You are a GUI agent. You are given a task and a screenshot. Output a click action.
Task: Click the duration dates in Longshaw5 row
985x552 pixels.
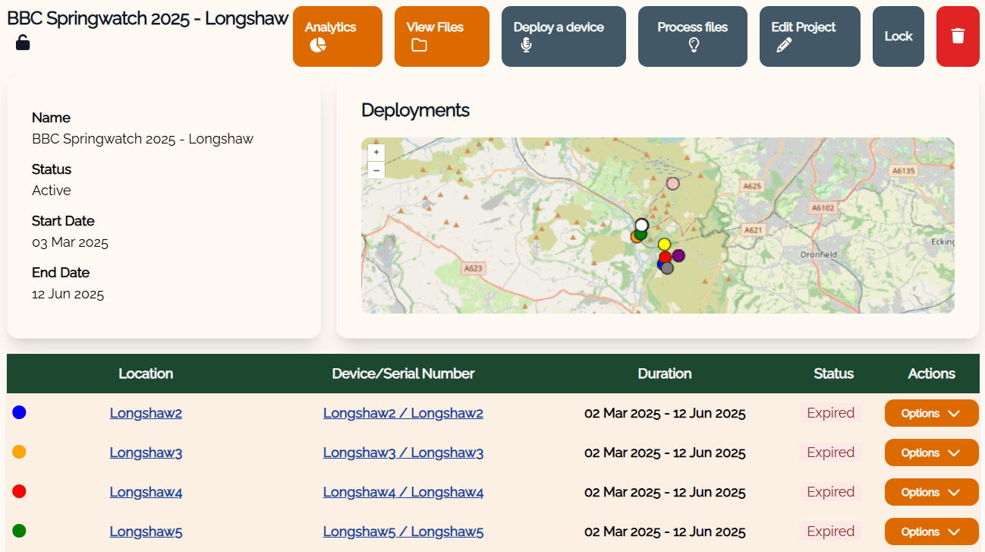(665, 531)
